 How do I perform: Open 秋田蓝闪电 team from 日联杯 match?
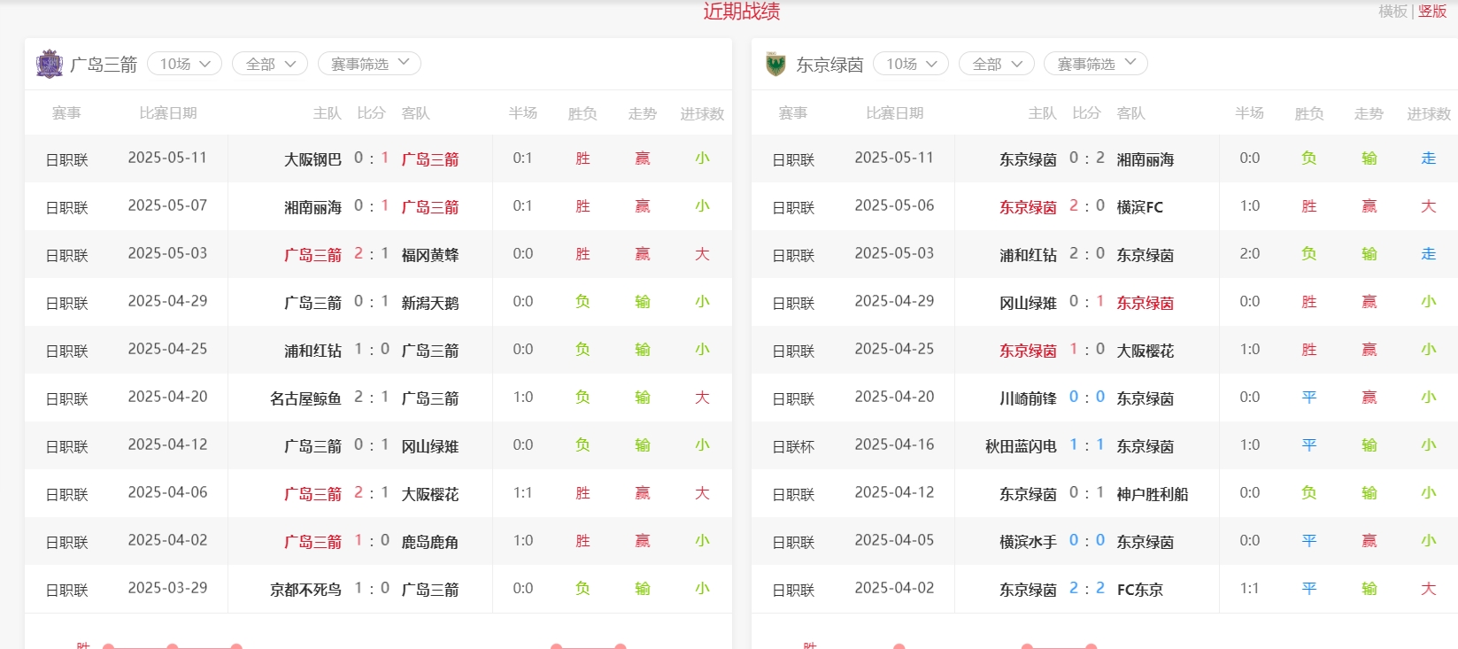pos(1021,446)
